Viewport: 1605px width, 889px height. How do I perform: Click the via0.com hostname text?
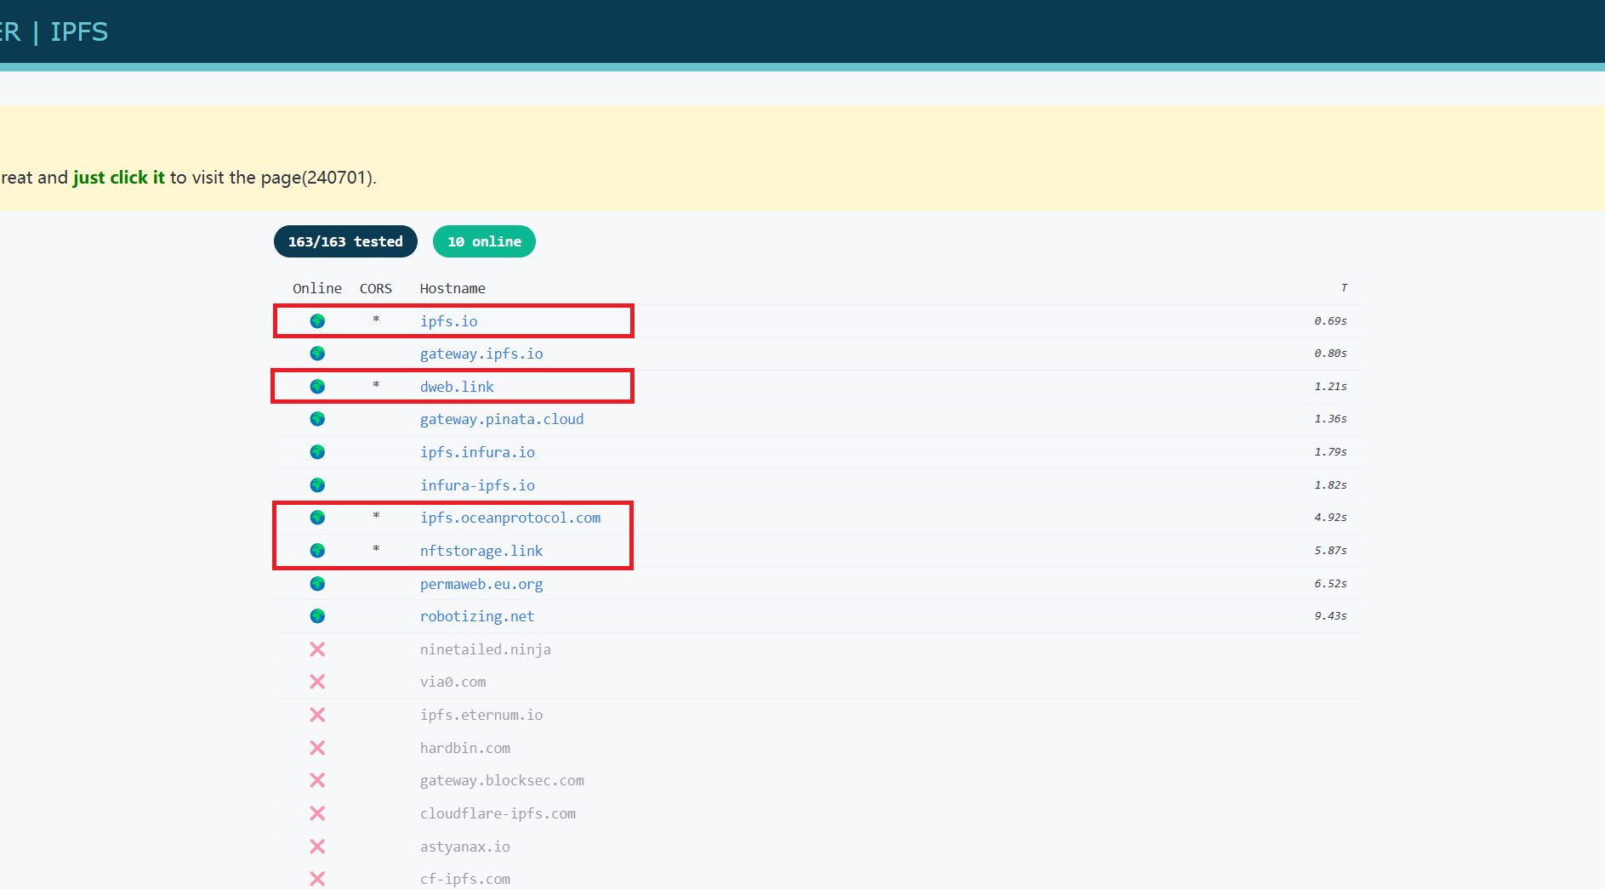452,682
